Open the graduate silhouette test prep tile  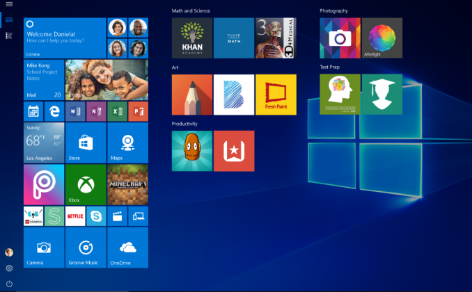coord(382,95)
